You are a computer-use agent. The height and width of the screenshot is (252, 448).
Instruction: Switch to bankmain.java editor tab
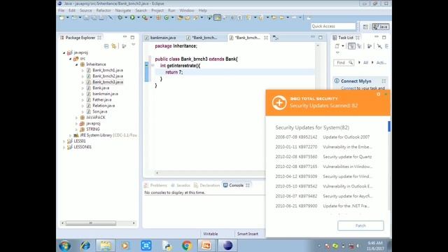163,38
